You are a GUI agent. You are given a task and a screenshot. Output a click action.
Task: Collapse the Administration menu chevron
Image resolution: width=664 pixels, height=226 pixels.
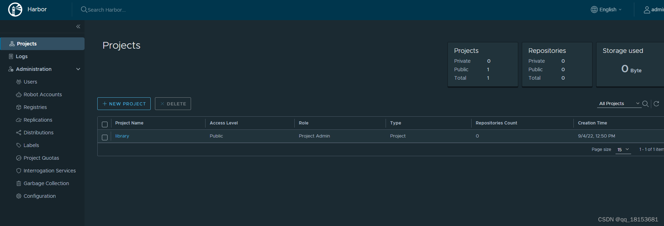click(x=78, y=69)
